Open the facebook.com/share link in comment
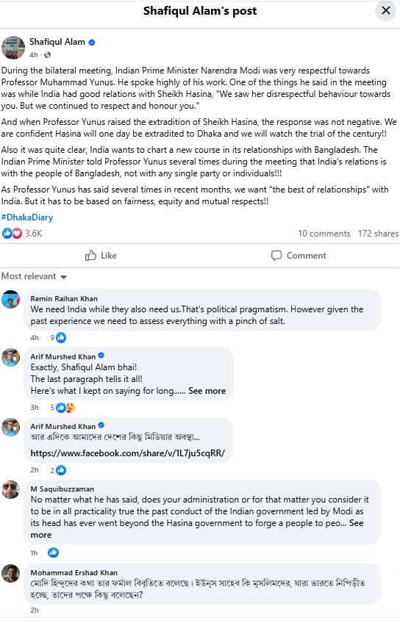Image resolution: width=400 pixels, height=623 pixels. point(128,453)
